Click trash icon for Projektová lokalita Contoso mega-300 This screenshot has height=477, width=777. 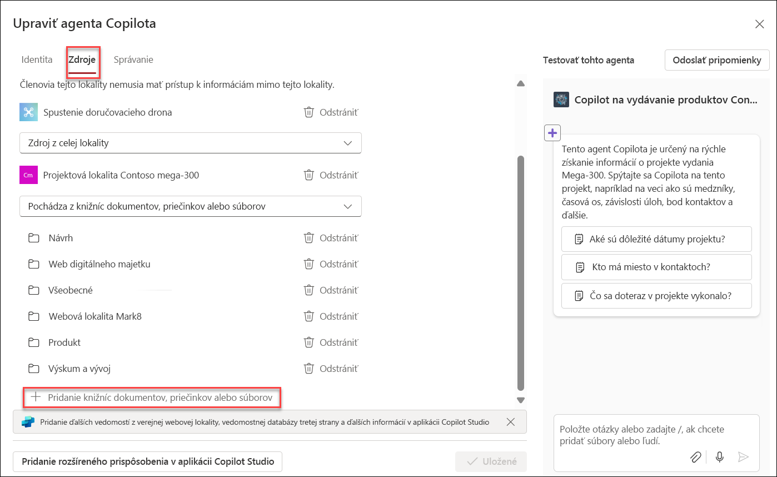[308, 175]
